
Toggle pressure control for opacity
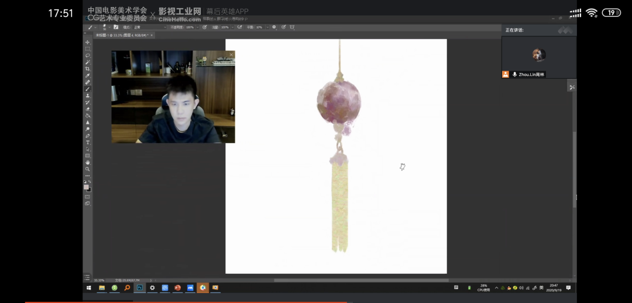coord(204,27)
